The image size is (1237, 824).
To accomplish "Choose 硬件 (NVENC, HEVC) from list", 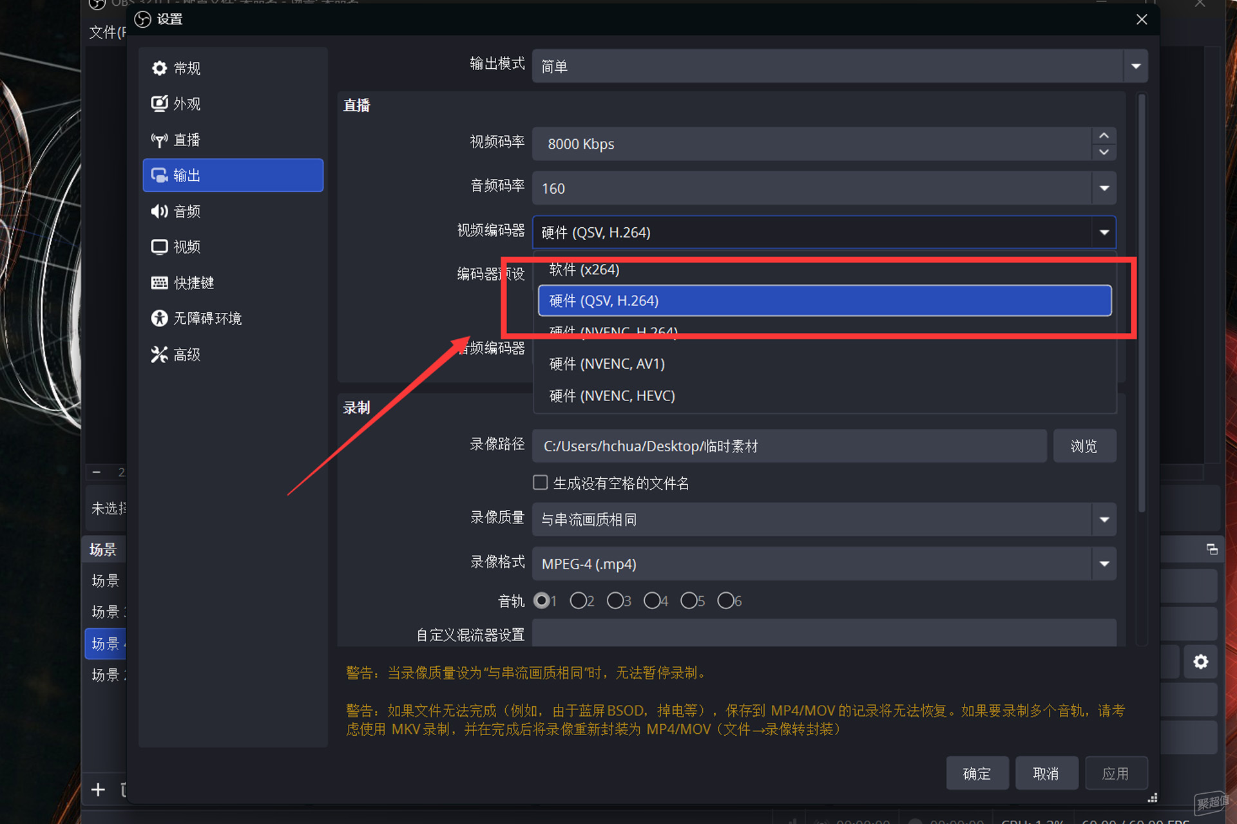I will pos(611,396).
